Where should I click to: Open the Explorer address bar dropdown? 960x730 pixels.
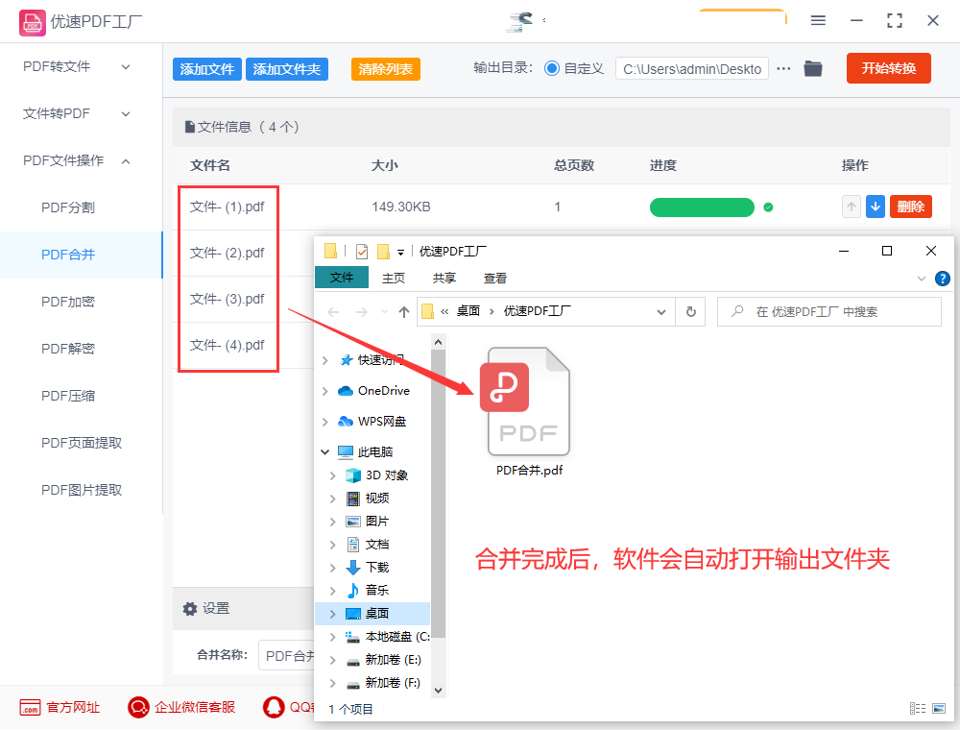click(661, 312)
